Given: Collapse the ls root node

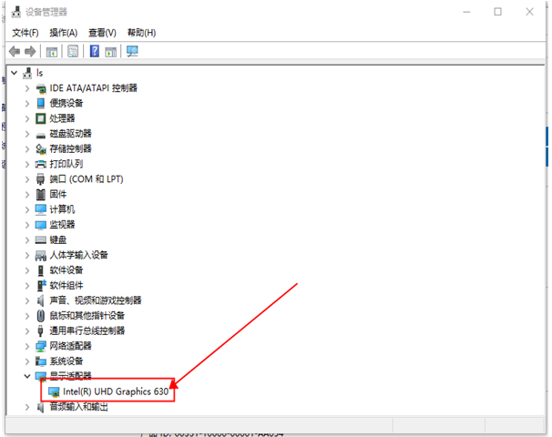Looking at the screenshot, I should pos(15,73).
